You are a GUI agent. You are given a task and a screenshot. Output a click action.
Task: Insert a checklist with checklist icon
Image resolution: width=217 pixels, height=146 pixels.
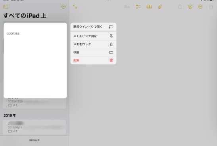click(138, 7)
